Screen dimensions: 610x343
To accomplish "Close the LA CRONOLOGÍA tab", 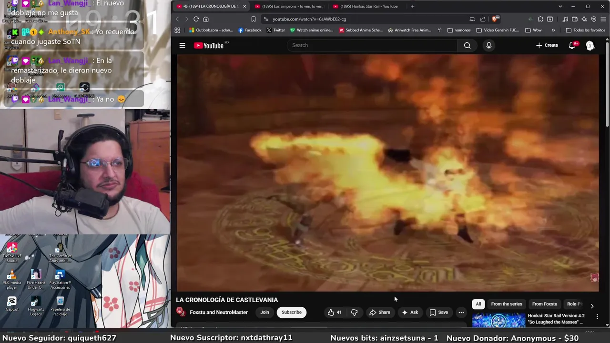I will (244, 6).
